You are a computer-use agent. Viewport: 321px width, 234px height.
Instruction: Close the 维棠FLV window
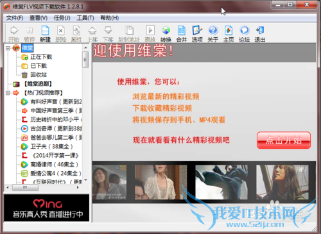(x=307, y=4)
